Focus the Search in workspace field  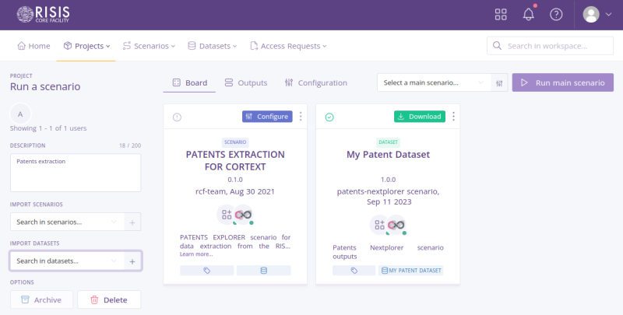[550, 46]
